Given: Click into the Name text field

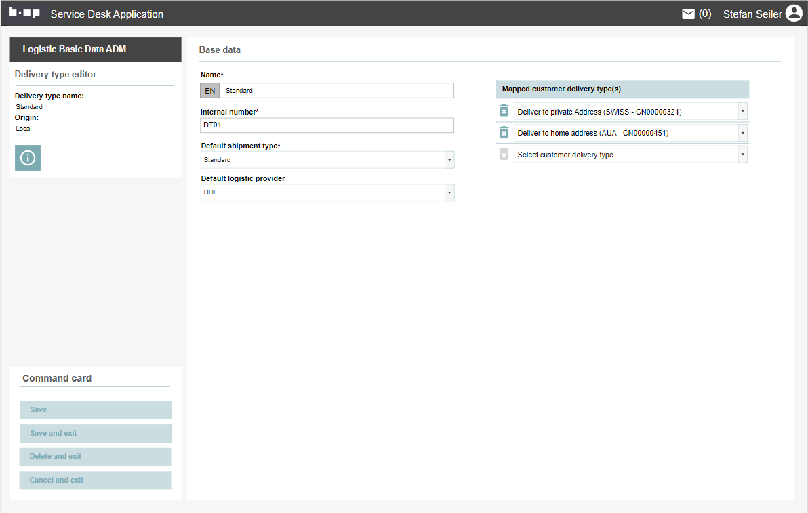Looking at the screenshot, I should pyautogui.click(x=336, y=91).
